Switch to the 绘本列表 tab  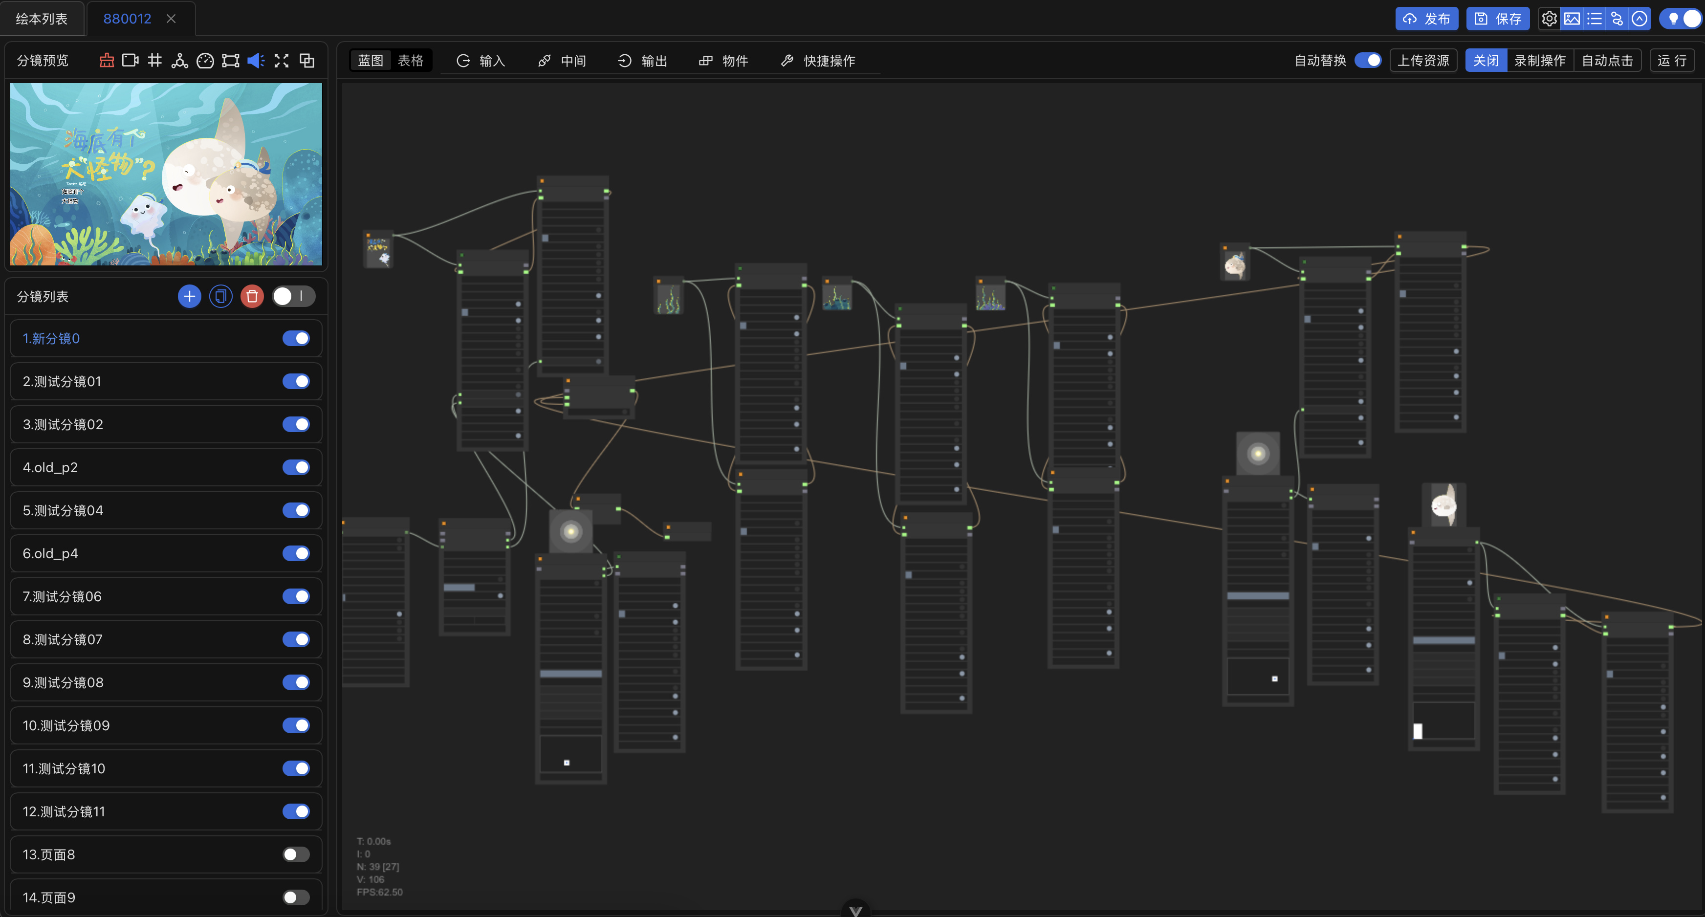pos(42,19)
